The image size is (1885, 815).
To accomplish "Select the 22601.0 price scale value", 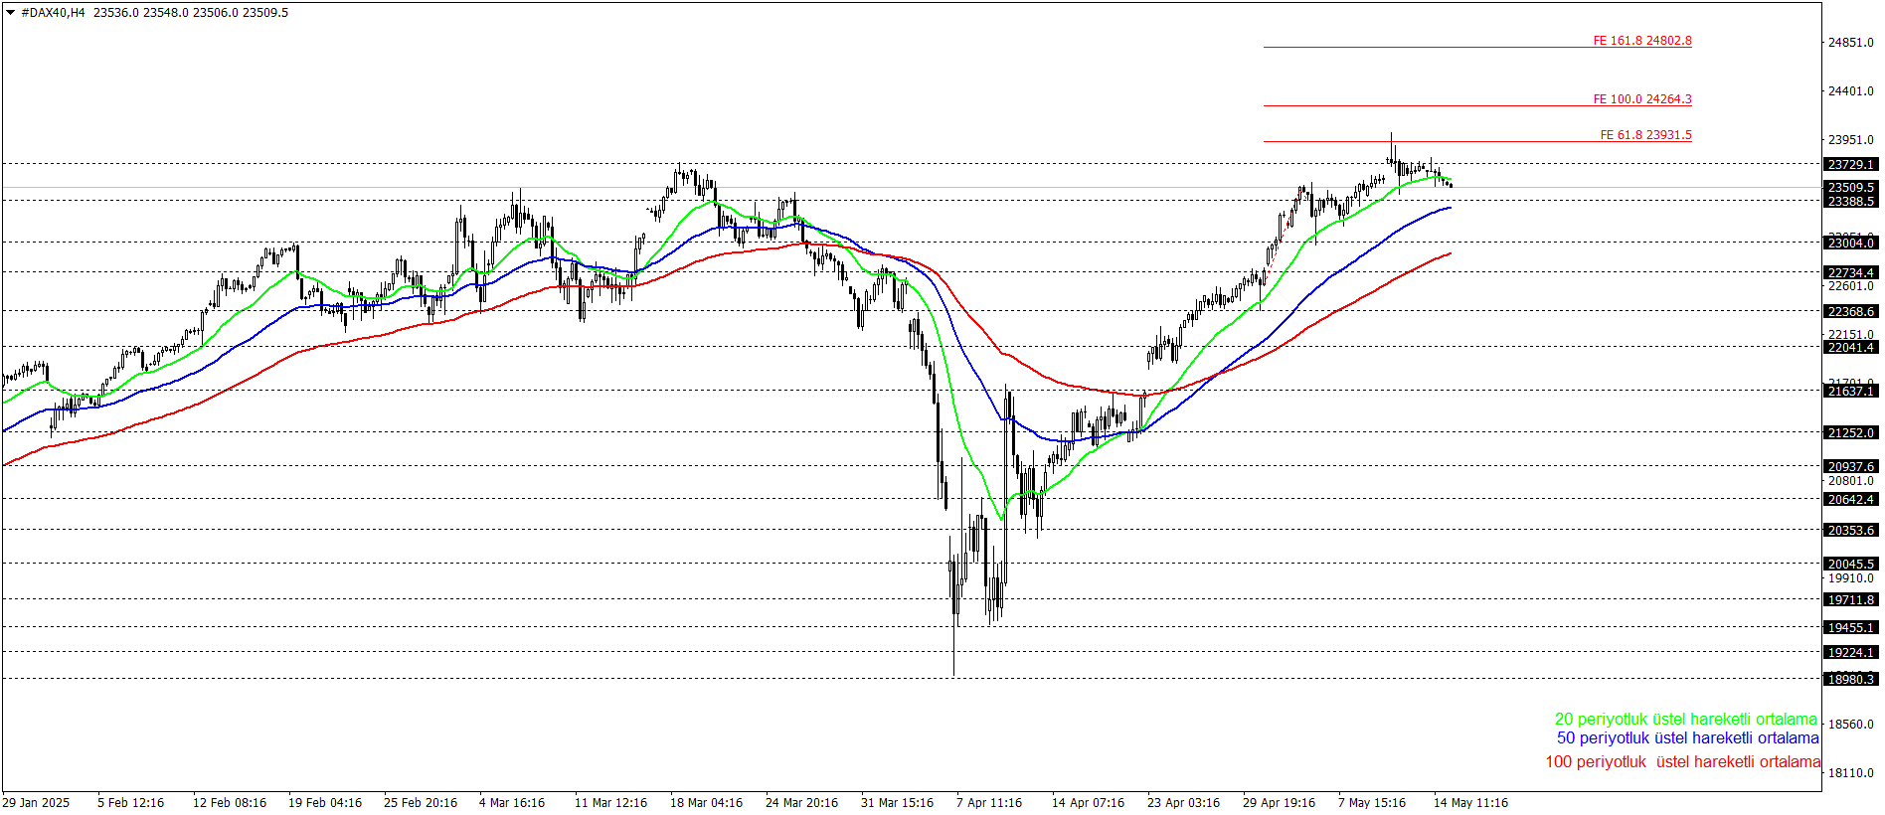I will click(1850, 286).
